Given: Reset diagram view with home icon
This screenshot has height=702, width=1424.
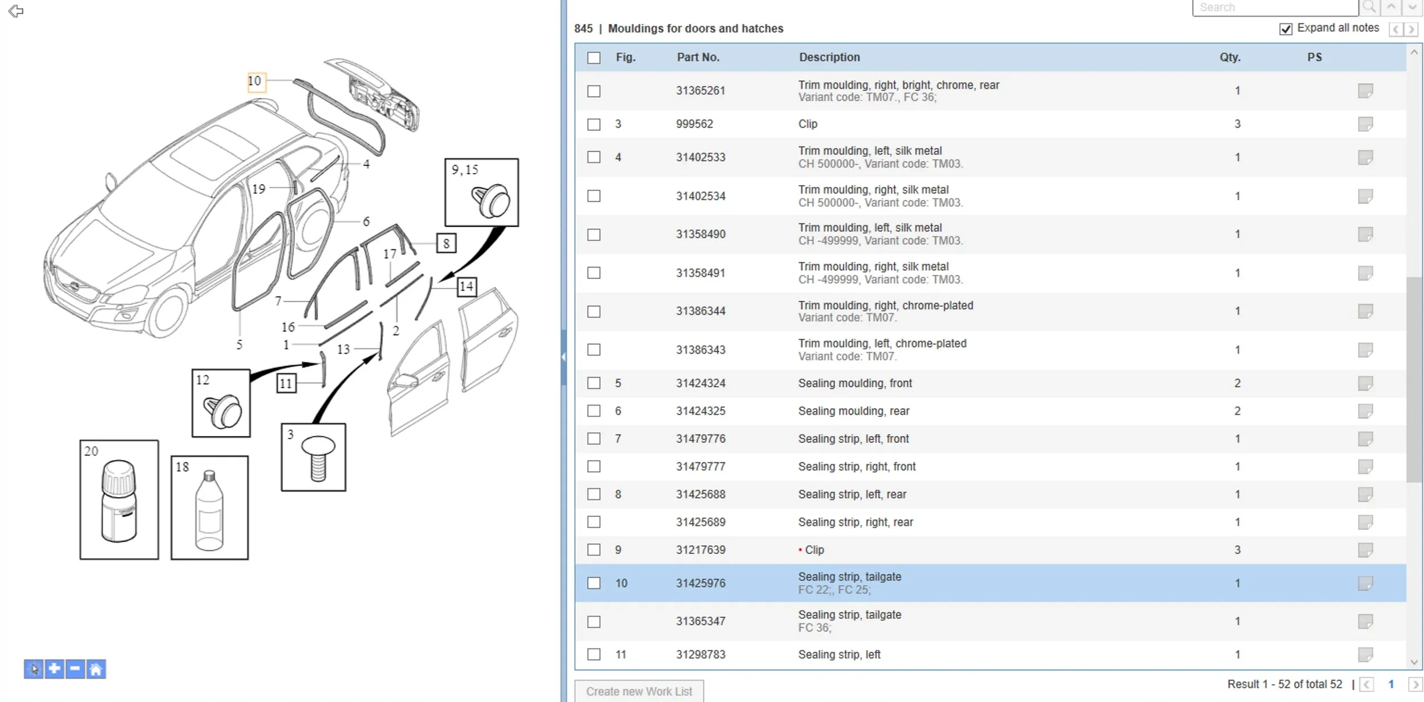Looking at the screenshot, I should tap(96, 669).
